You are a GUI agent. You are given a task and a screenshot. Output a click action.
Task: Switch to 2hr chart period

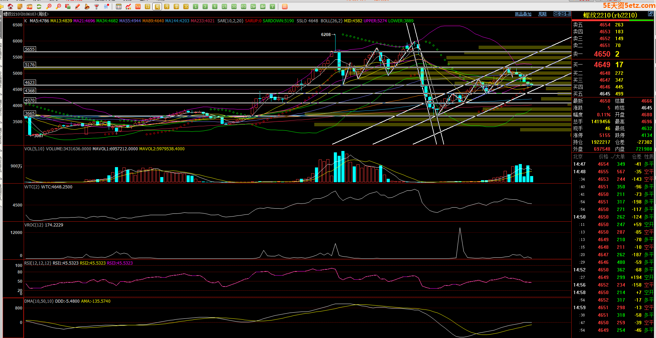(253, 7)
